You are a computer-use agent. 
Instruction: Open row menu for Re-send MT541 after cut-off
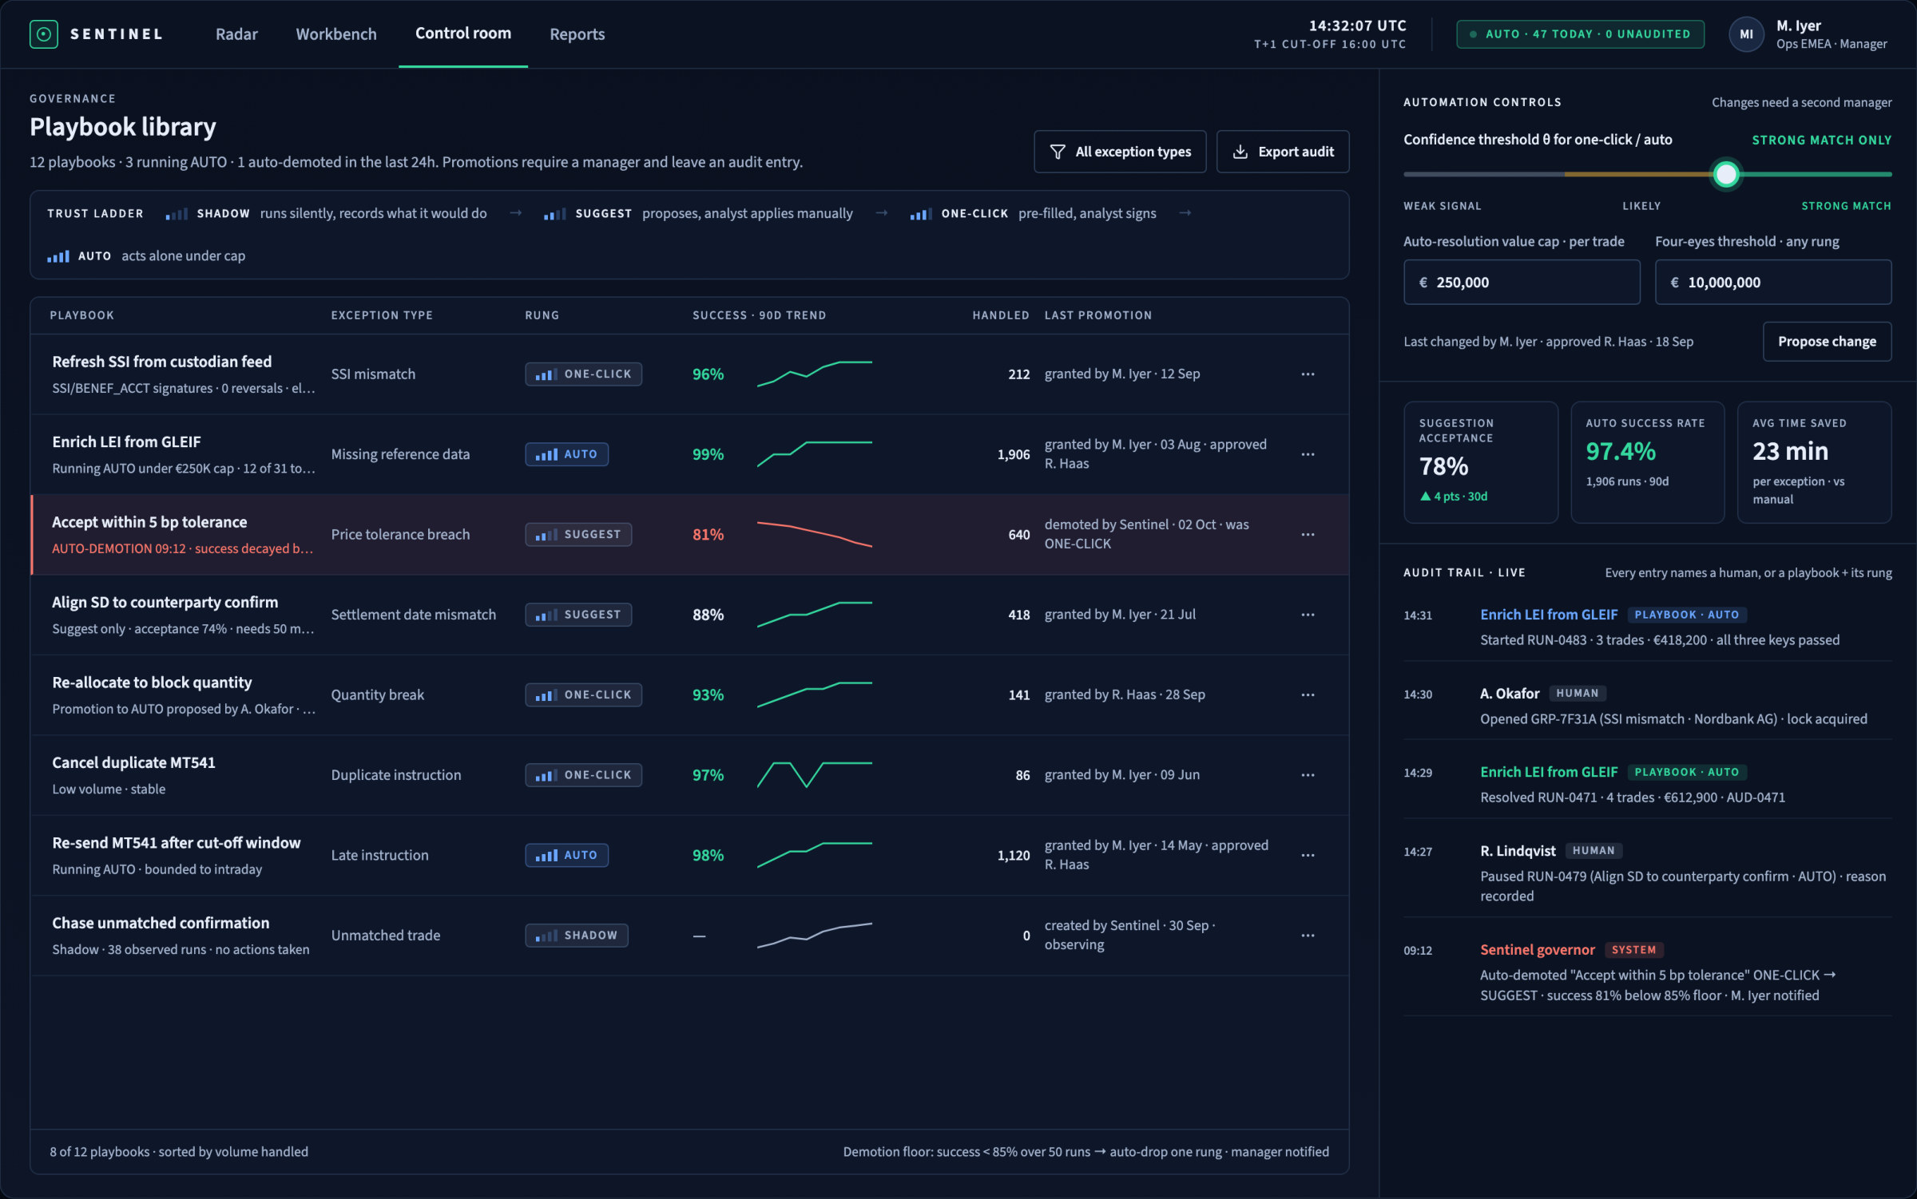click(x=1308, y=856)
